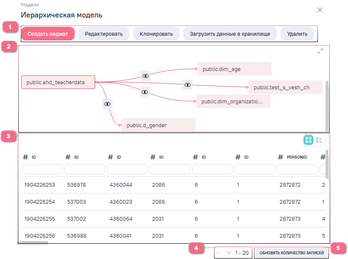Open Редактировать for the model
This screenshot has width=348, height=259.
pos(104,34)
